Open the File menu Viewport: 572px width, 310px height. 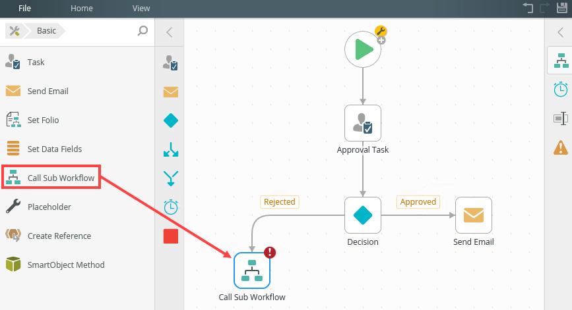pyautogui.click(x=24, y=9)
